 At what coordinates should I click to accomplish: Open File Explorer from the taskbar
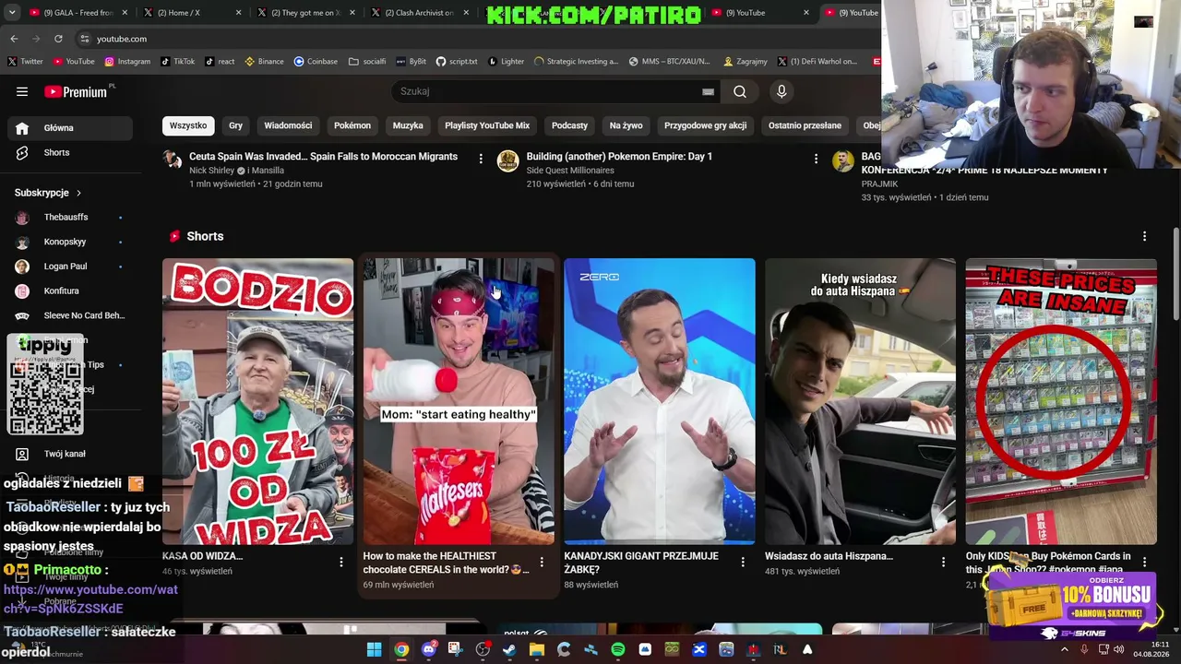point(537,650)
